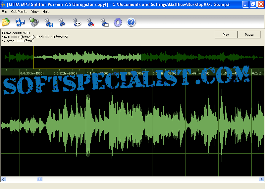The width and height of the screenshot is (265, 189).
Task: Click the open file folder icon
Action: coord(6,22)
